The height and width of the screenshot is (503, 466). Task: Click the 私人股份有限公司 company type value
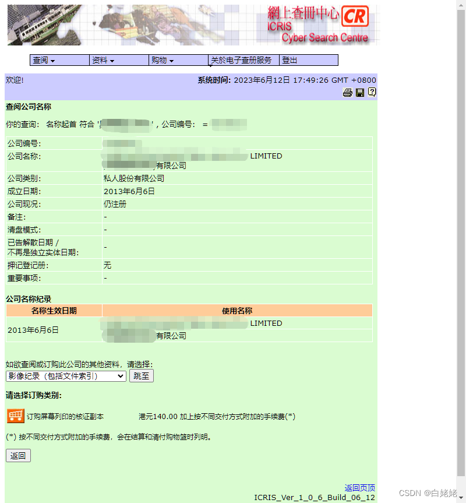pyautogui.click(x=133, y=178)
